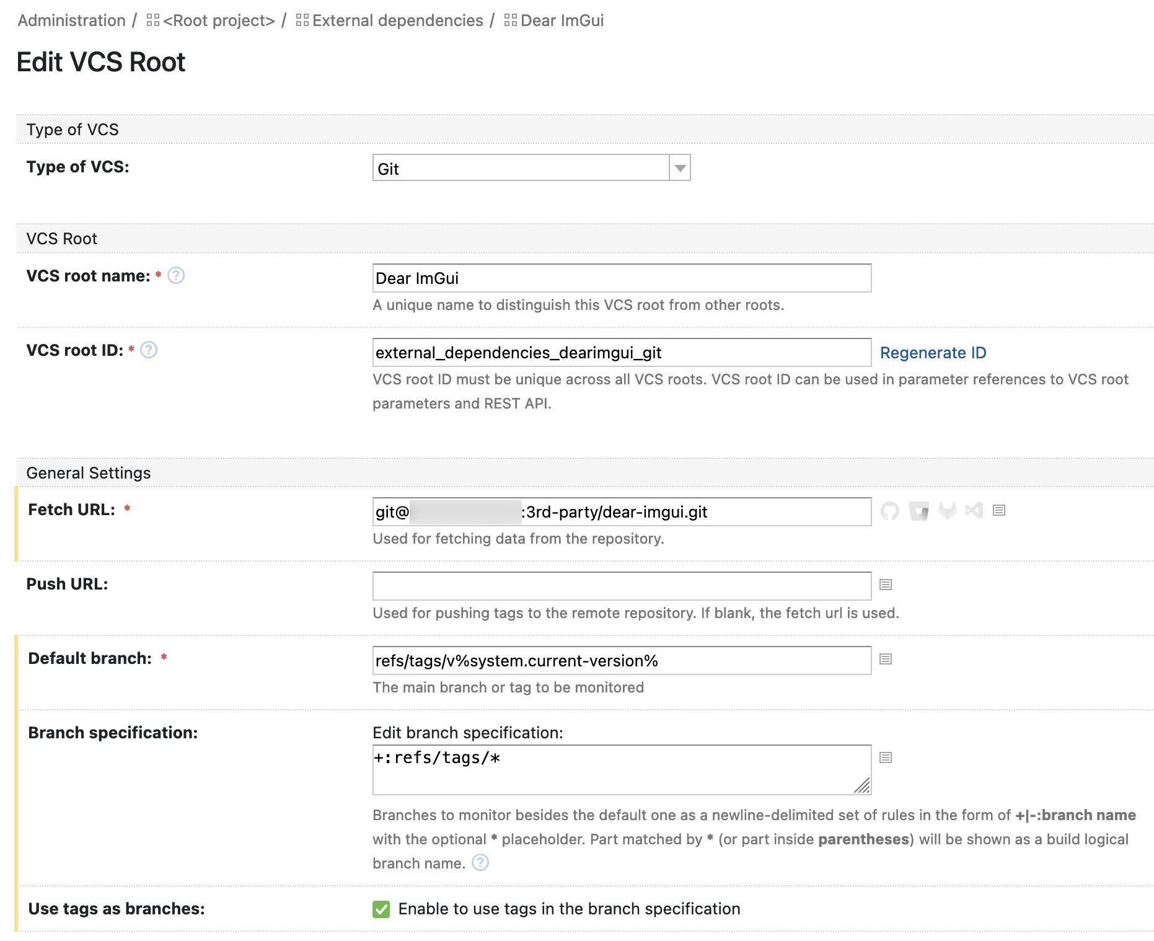Click the Type of VCS dropdown arrow
This screenshot has width=1154, height=941.
click(680, 168)
